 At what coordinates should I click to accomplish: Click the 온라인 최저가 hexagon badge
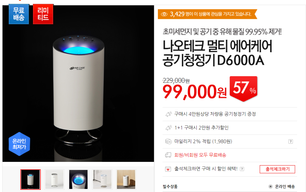pyautogui.click(x=19, y=144)
